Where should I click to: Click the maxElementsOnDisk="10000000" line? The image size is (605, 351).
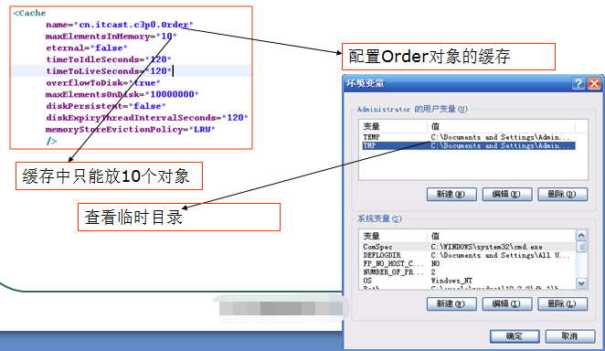pyautogui.click(x=122, y=94)
